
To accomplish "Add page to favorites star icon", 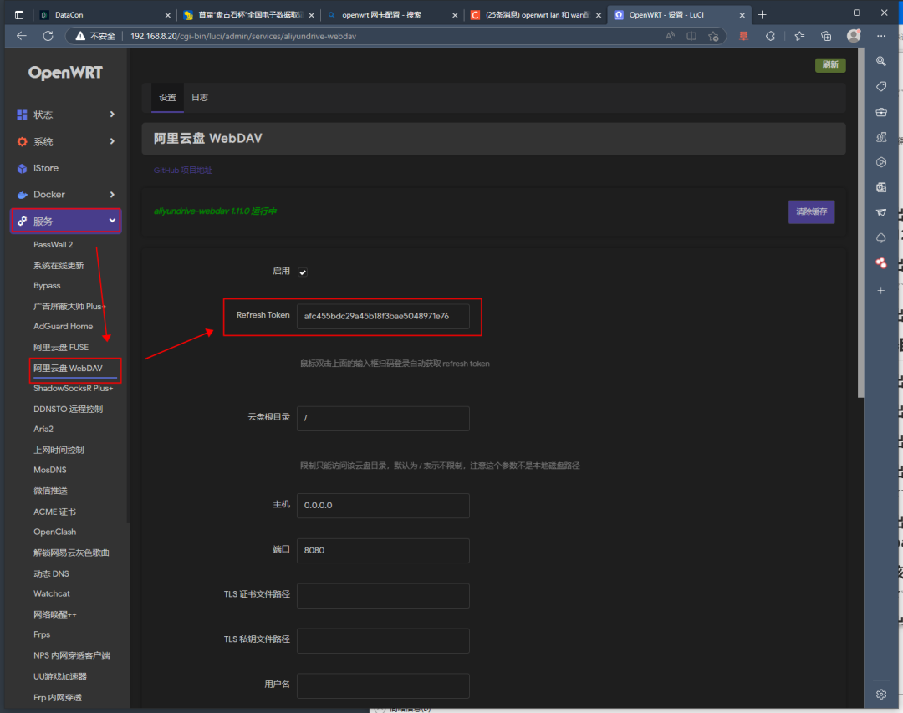I will [x=713, y=36].
